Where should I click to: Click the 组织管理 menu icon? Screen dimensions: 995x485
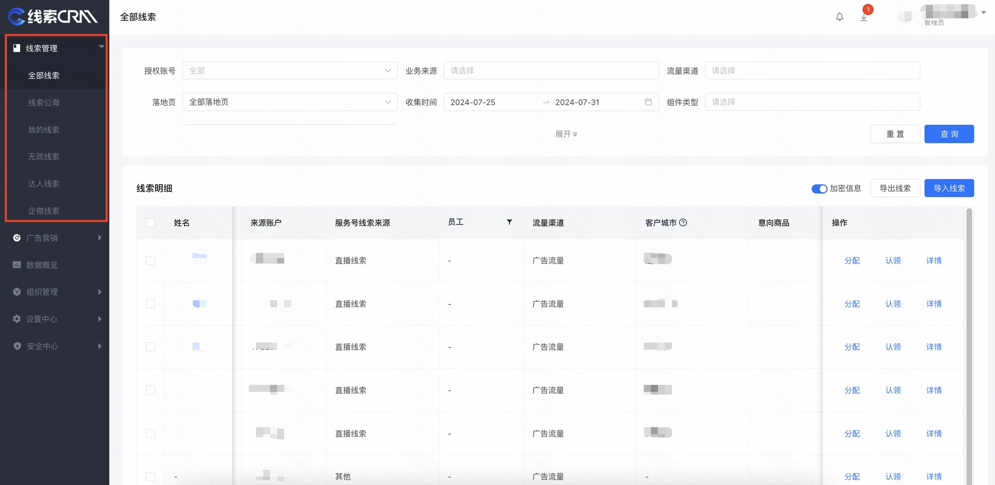(17, 292)
